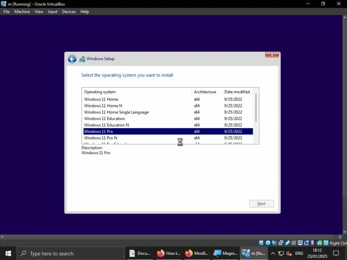The image size is (347, 260).
Task: Select Windows 11 Education N
Action: pyautogui.click(x=168, y=125)
